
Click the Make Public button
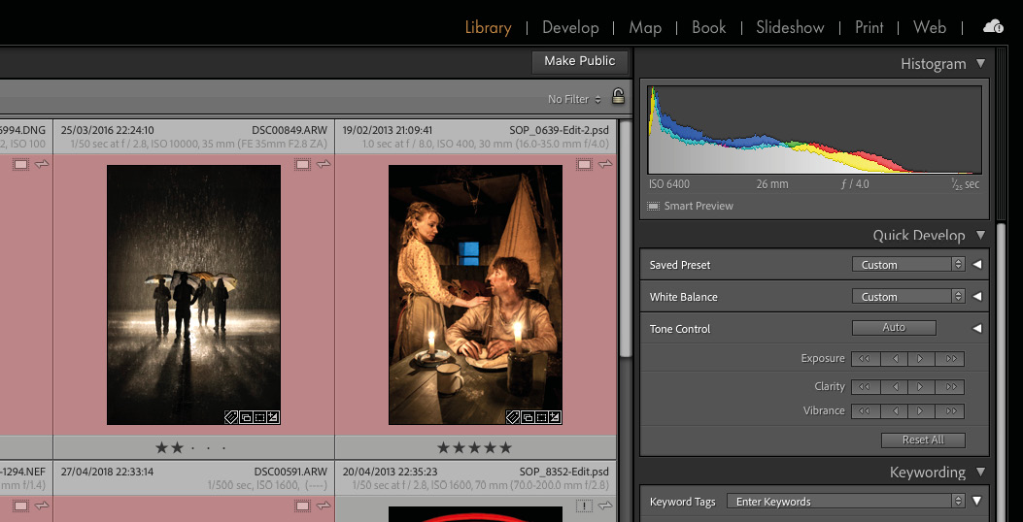pyautogui.click(x=579, y=61)
